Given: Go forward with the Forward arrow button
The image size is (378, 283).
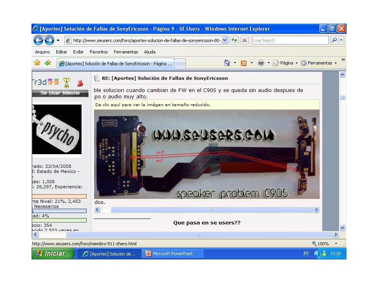Looking at the screenshot, I should tap(50, 40).
